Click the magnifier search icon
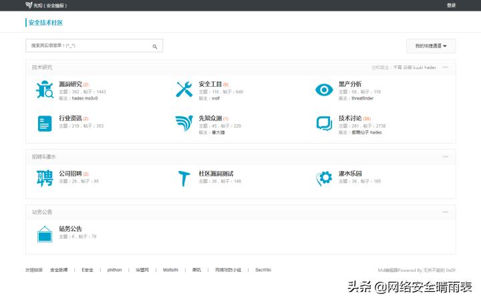The width and height of the screenshot is (481, 302). tap(155, 46)
